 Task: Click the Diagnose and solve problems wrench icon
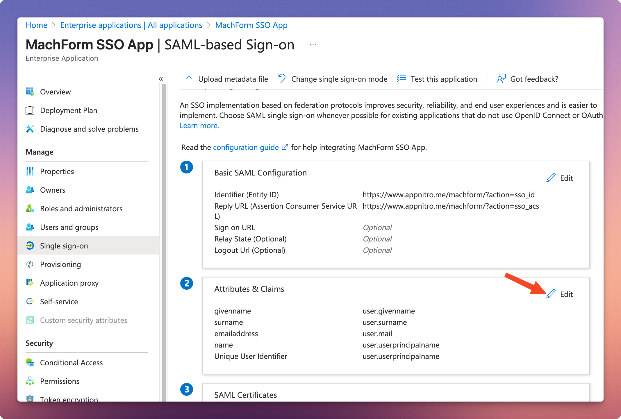[x=30, y=129]
